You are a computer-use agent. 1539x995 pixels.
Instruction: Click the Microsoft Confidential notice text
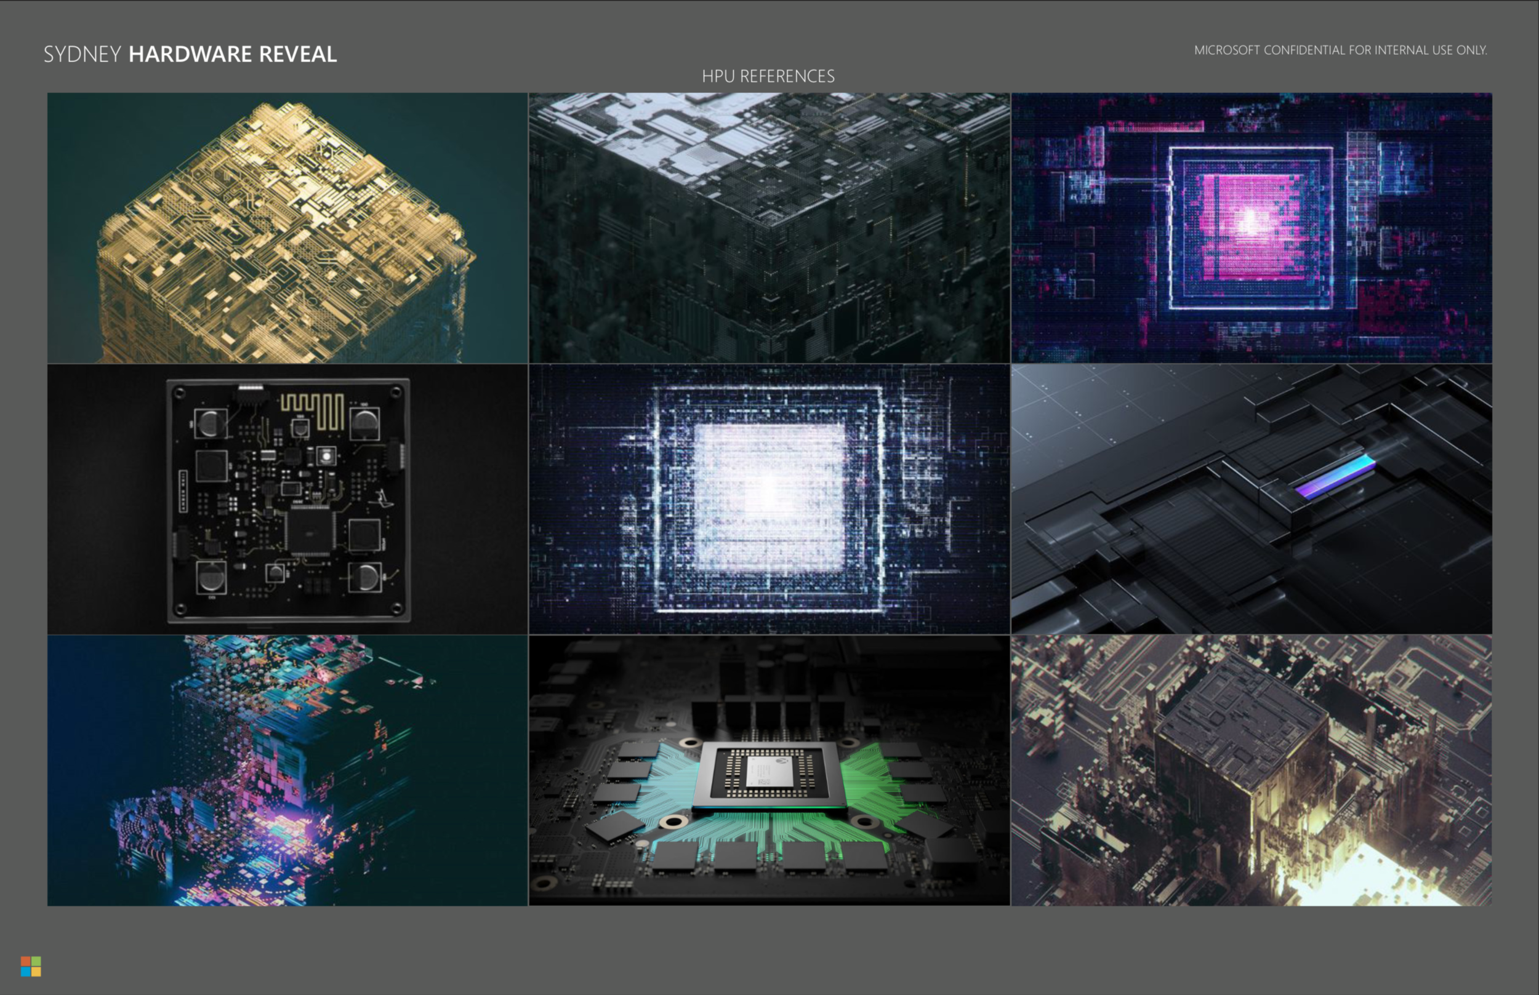coord(1340,50)
